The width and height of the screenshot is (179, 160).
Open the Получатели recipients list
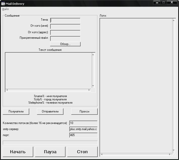tap(16, 111)
